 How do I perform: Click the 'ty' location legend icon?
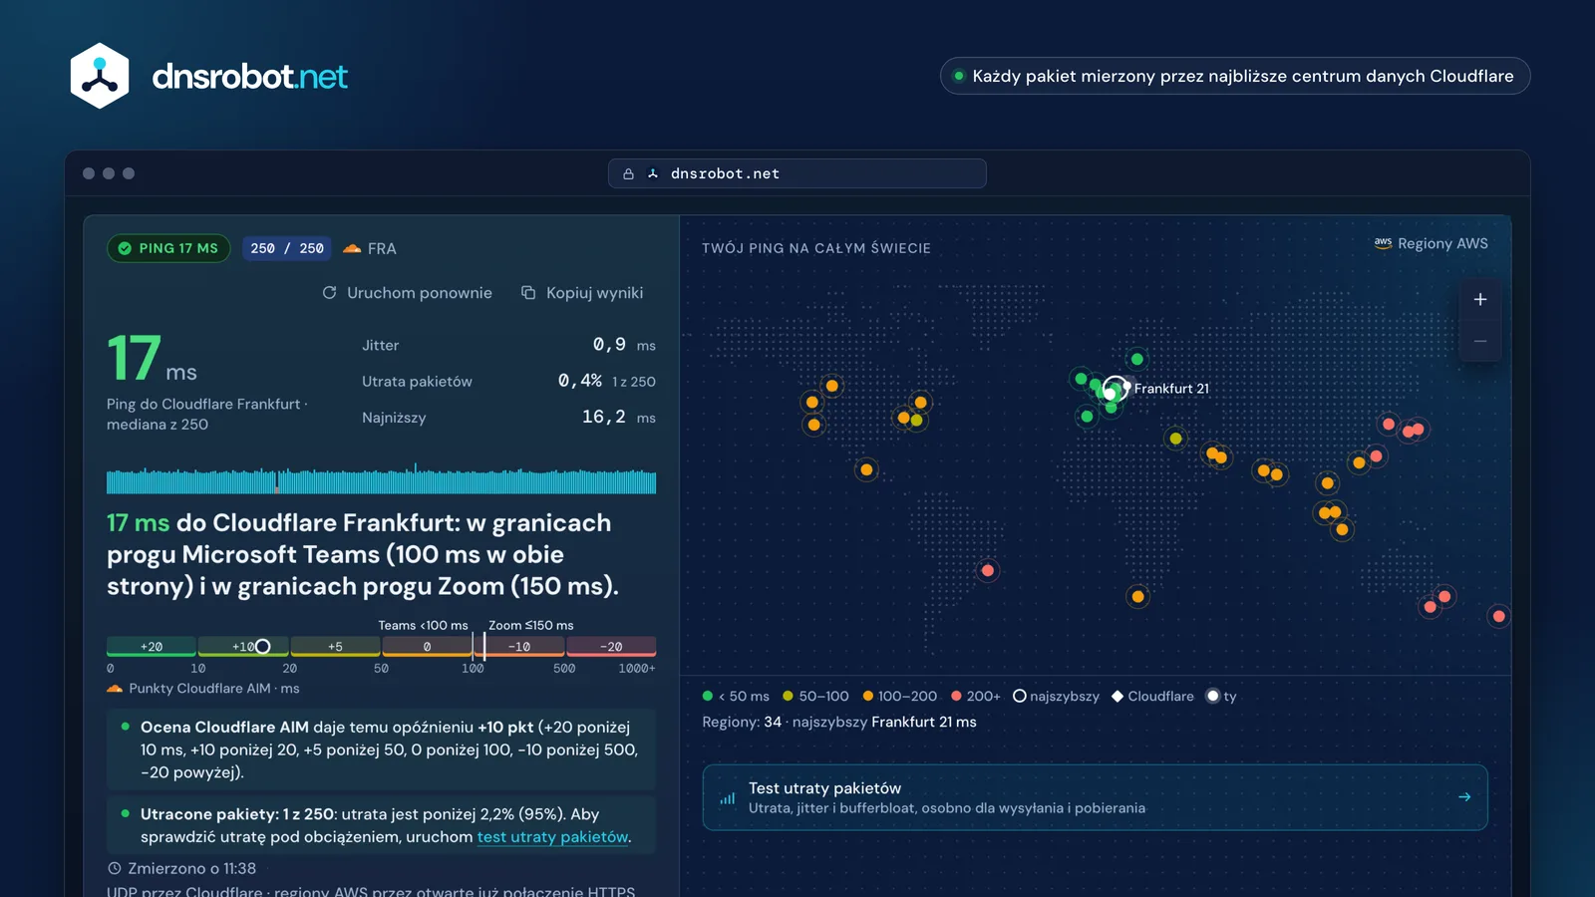pyautogui.click(x=1212, y=697)
